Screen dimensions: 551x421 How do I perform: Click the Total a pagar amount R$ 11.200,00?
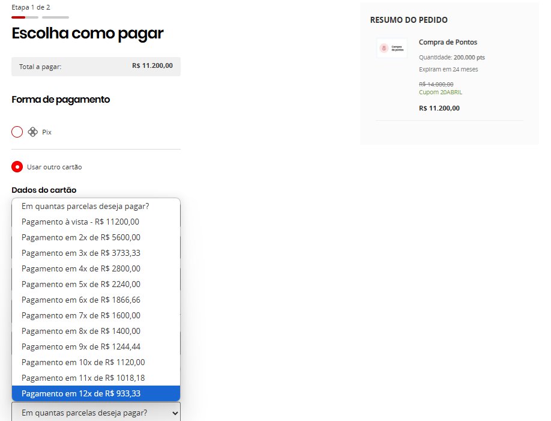pos(152,65)
